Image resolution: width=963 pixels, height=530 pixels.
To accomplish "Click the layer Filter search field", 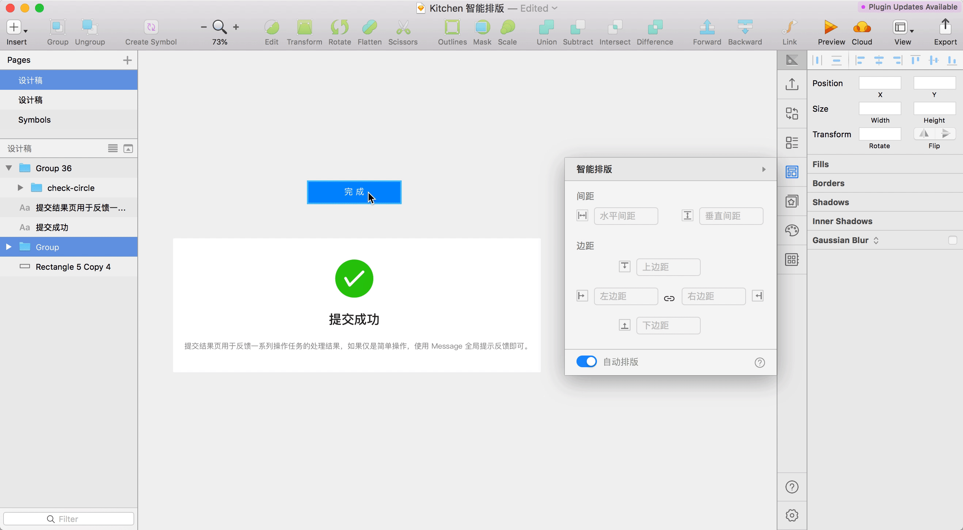I will [69, 519].
